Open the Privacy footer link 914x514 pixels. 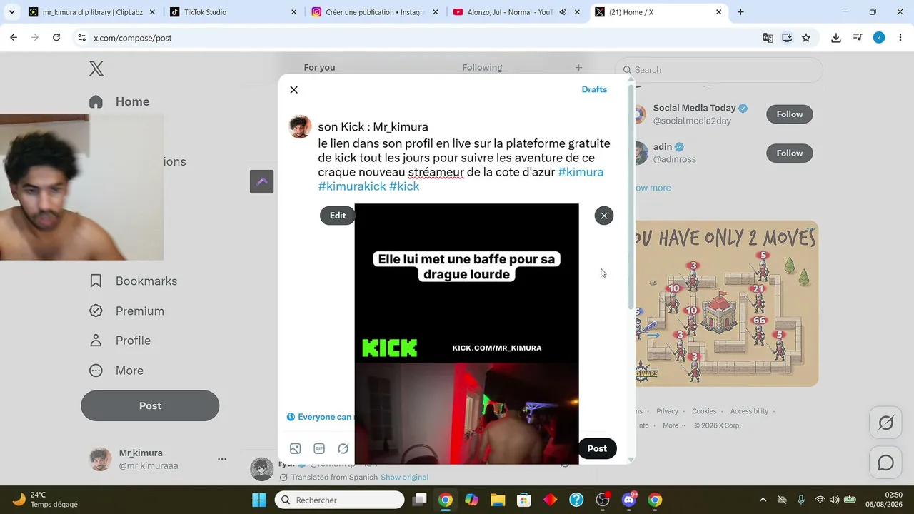[x=667, y=411]
